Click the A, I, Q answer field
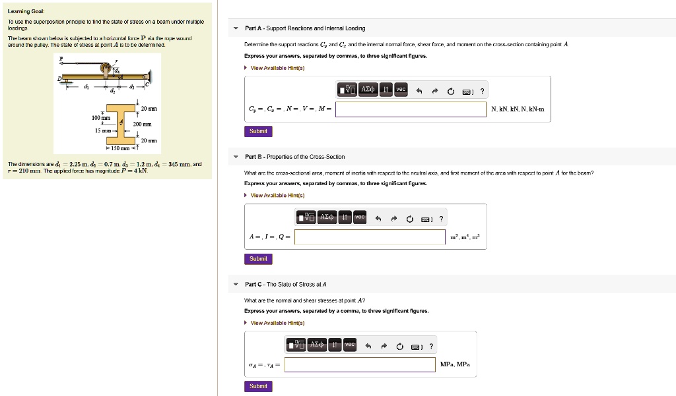The image size is (676, 396). 370,237
